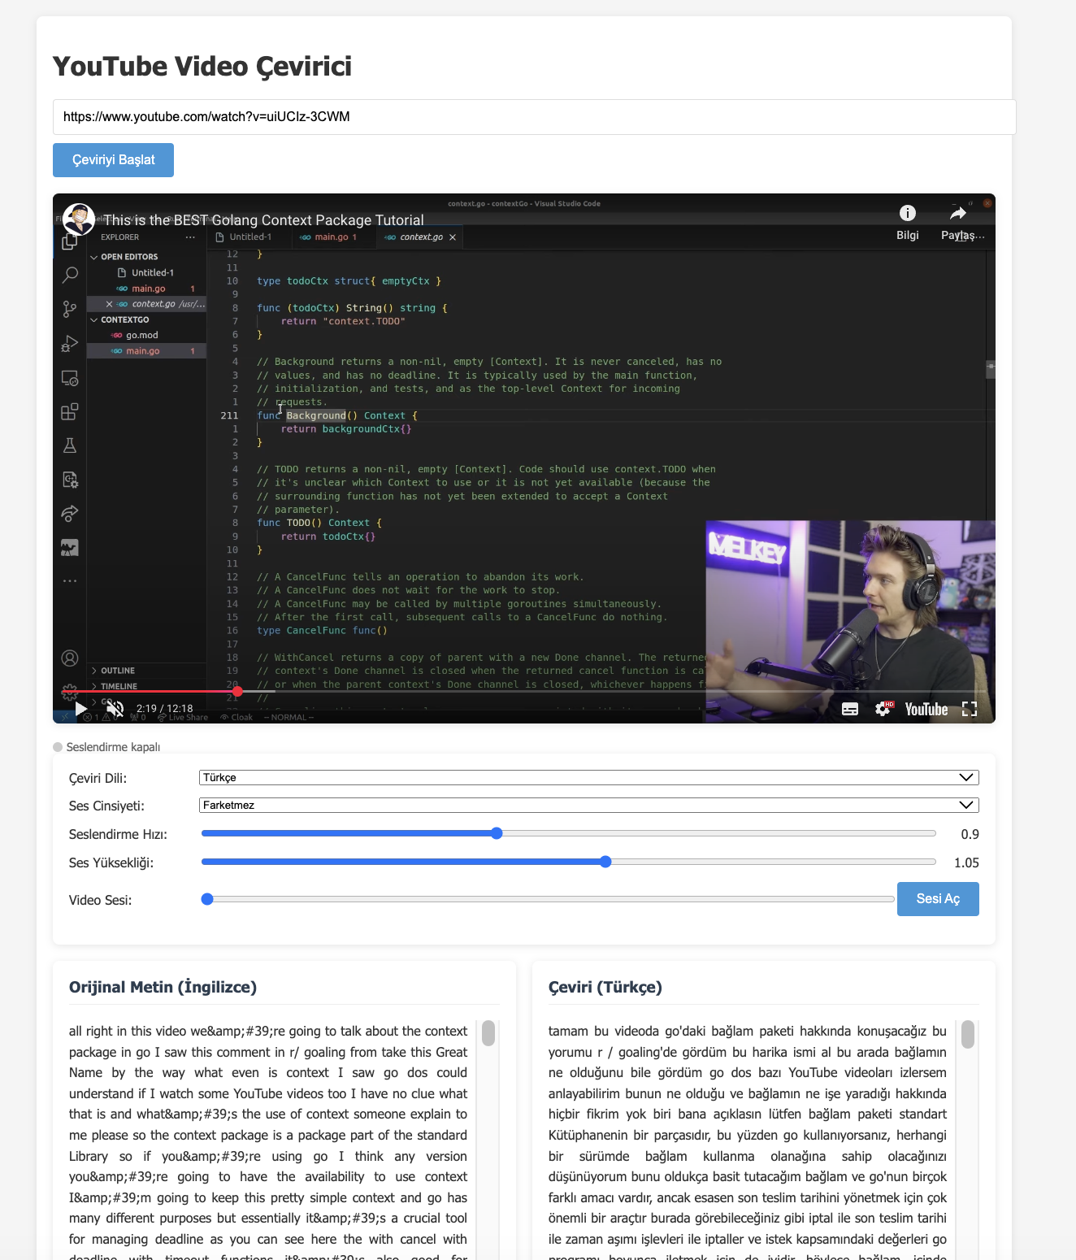Unmute the video using the speaker icon

(x=115, y=709)
